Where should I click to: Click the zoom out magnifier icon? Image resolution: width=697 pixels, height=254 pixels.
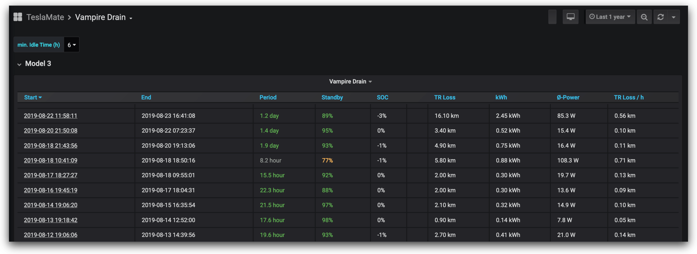pyautogui.click(x=644, y=17)
